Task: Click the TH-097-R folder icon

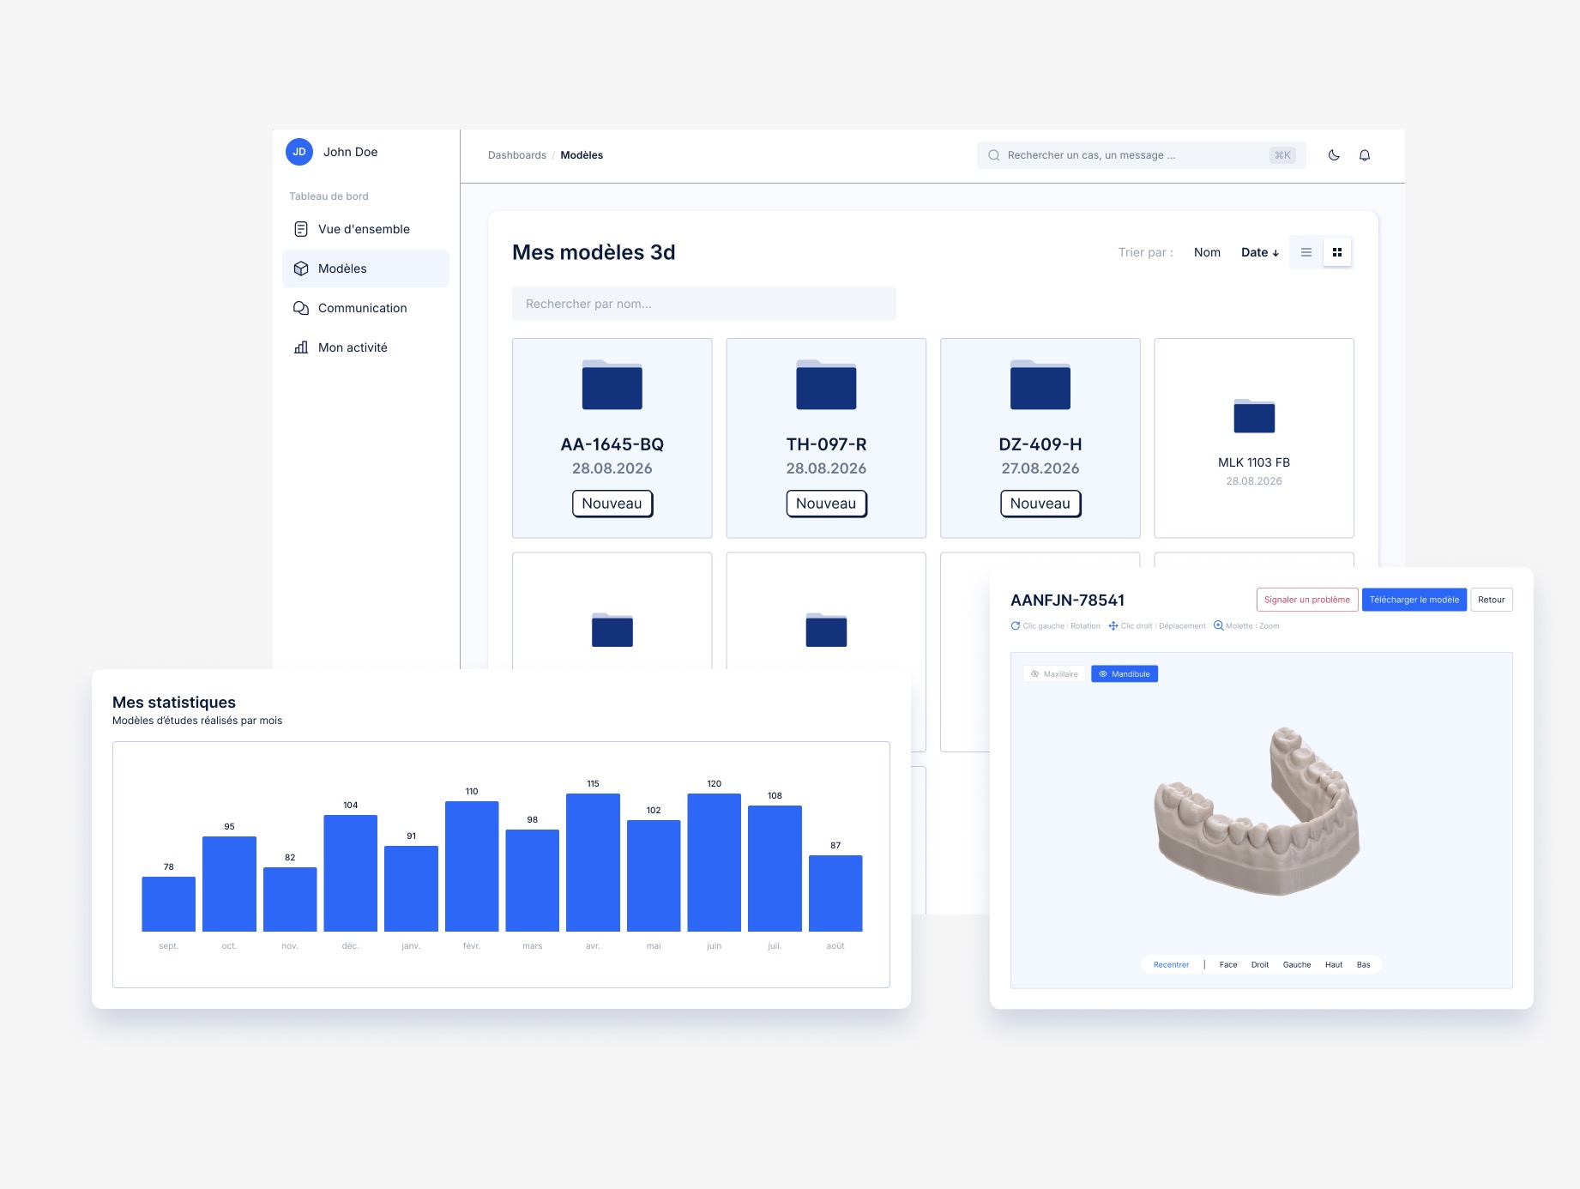Action: 826,384
